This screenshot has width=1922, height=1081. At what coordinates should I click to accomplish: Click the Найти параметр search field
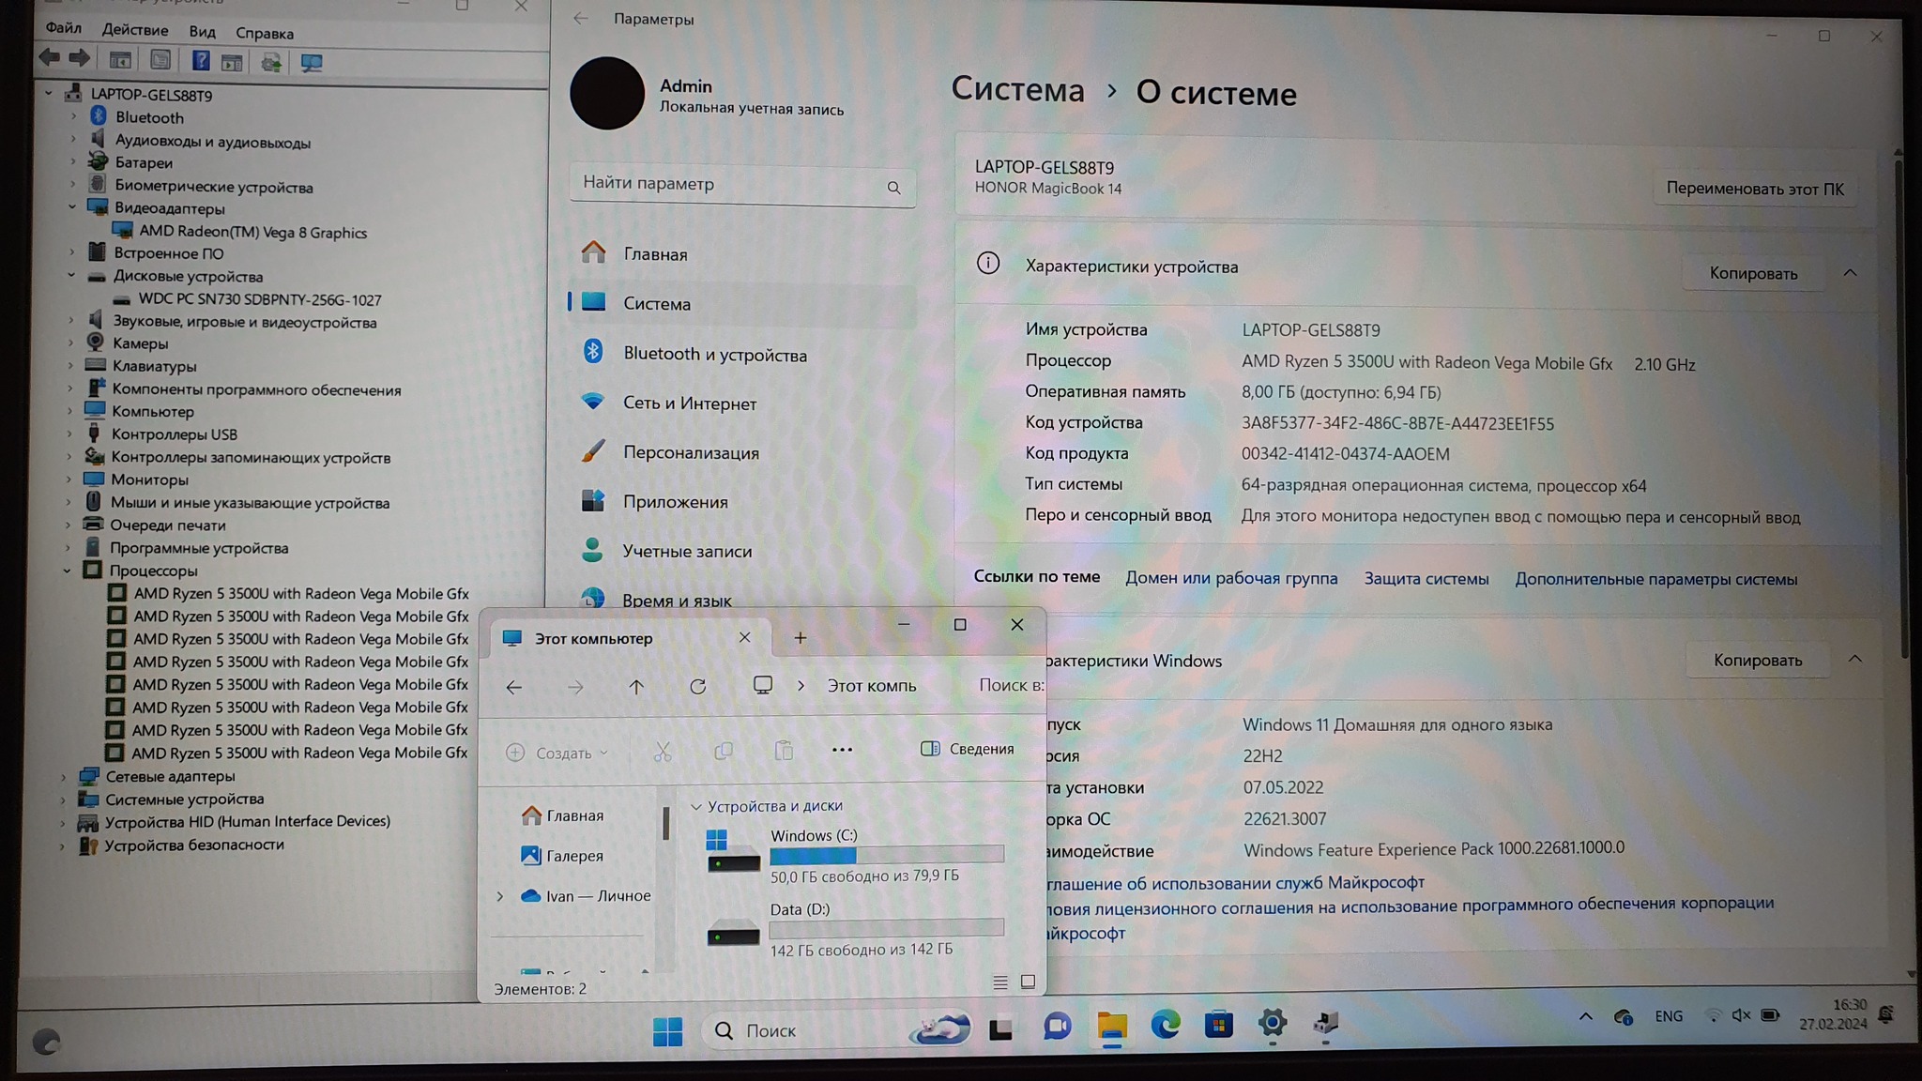tap(732, 184)
